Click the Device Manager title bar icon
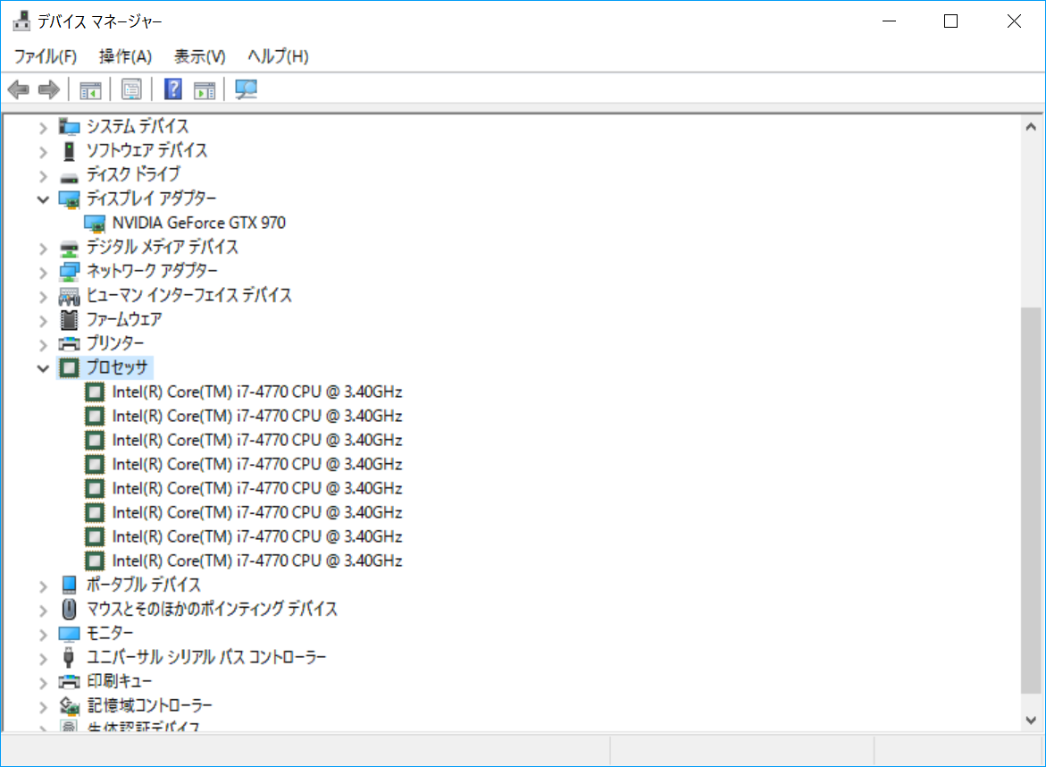 (21, 21)
